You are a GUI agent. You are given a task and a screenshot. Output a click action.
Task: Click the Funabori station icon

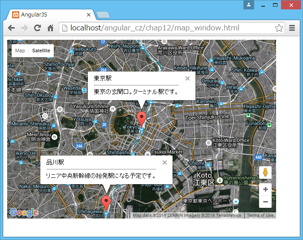pos(269,125)
